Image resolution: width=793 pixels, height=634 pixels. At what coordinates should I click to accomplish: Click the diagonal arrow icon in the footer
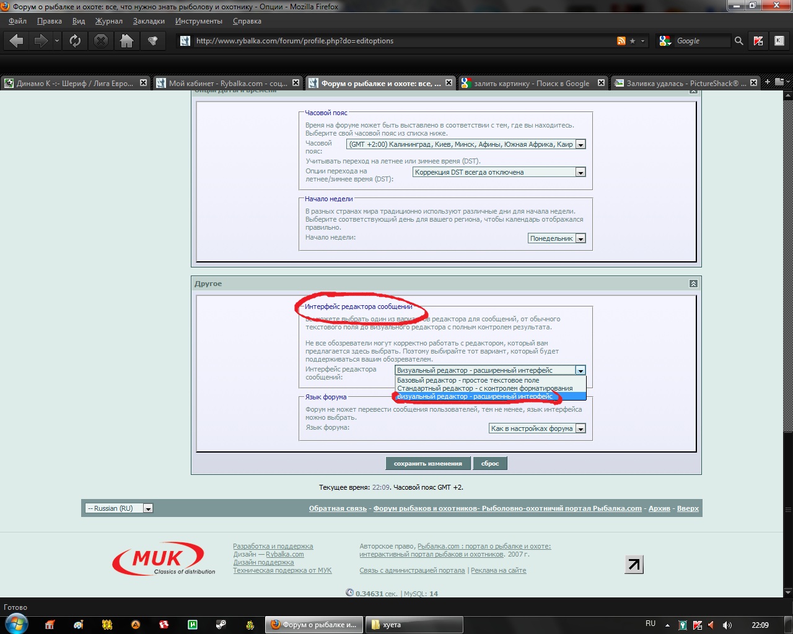tap(634, 564)
